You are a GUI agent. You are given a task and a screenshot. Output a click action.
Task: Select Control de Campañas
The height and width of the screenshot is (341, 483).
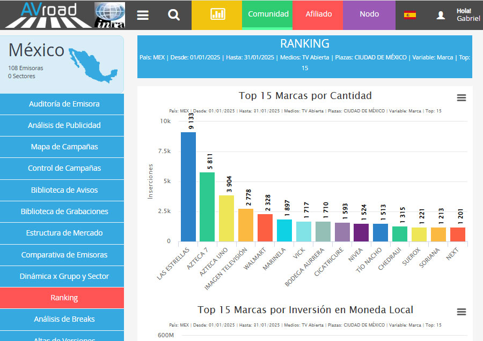(62, 168)
